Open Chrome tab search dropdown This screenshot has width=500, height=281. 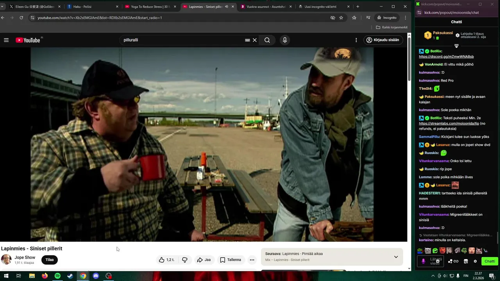2,7
